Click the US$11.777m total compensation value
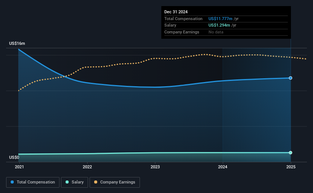313x193 pixels. point(220,19)
